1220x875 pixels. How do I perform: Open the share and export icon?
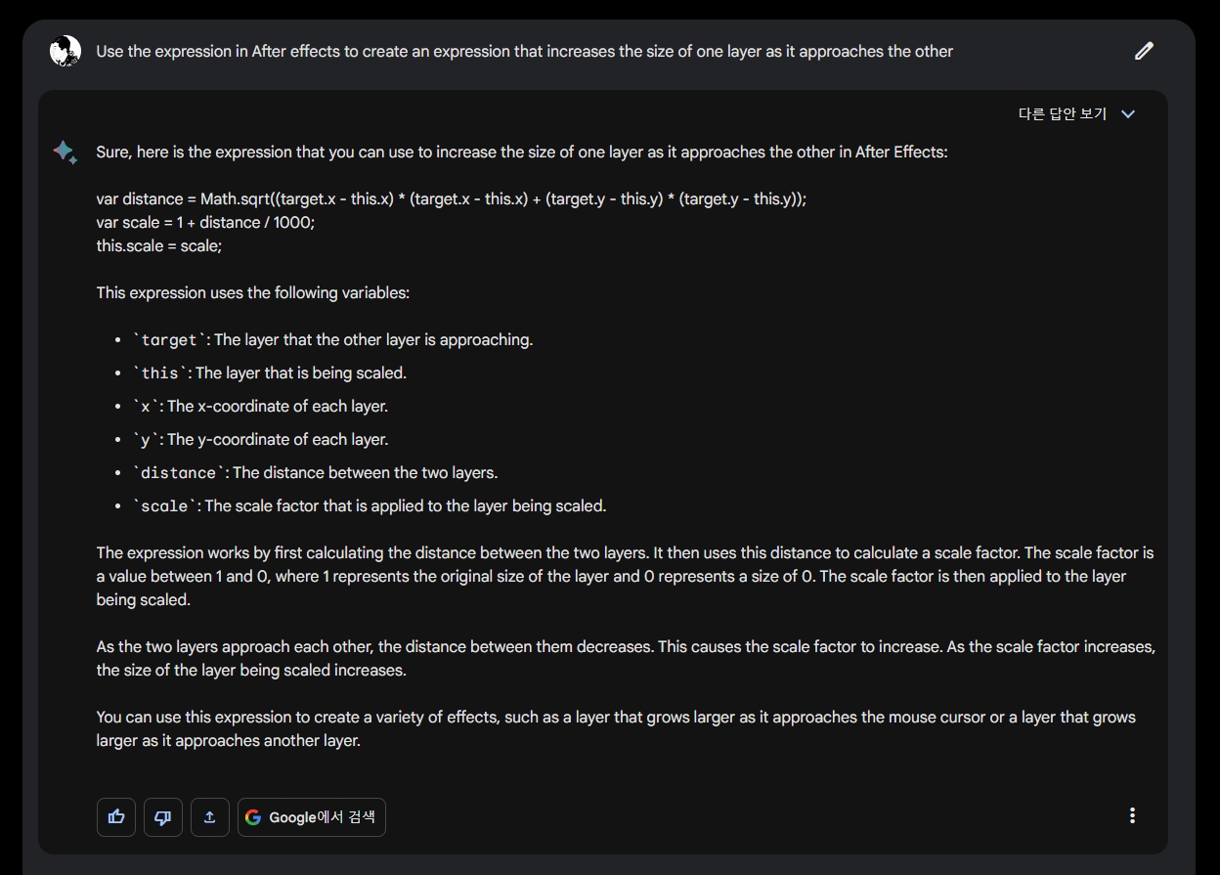210,817
